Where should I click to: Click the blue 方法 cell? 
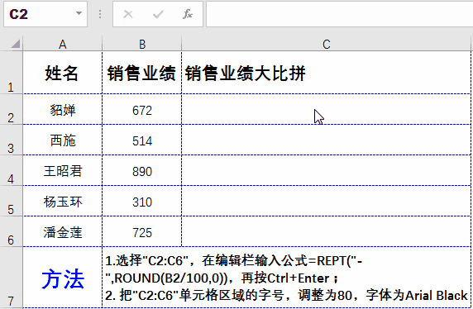[63, 278]
